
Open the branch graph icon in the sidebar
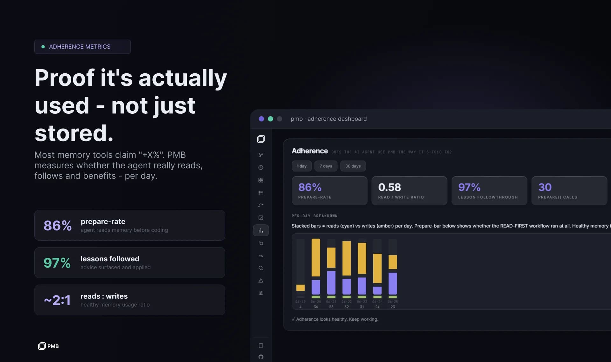pos(261,155)
